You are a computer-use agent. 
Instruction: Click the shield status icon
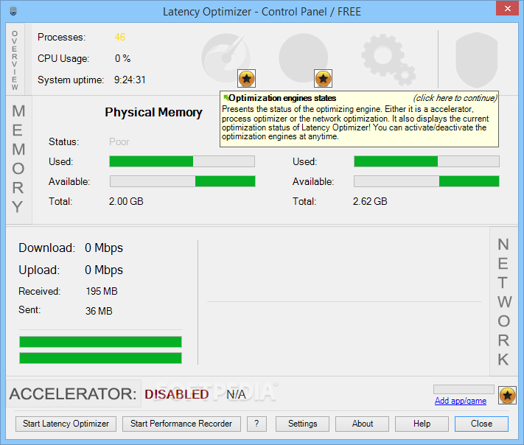477,60
